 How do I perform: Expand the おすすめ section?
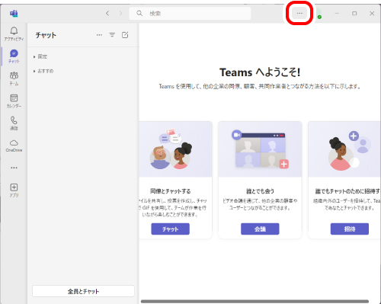coord(43,71)
